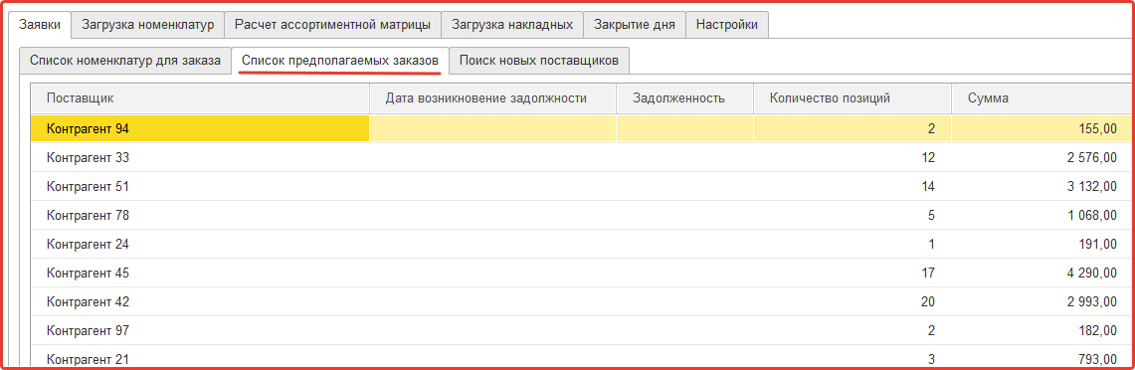Viewport: 1135px width, 370px height.
Task: Select row Контрагент 45
Action: coord(582,273)
